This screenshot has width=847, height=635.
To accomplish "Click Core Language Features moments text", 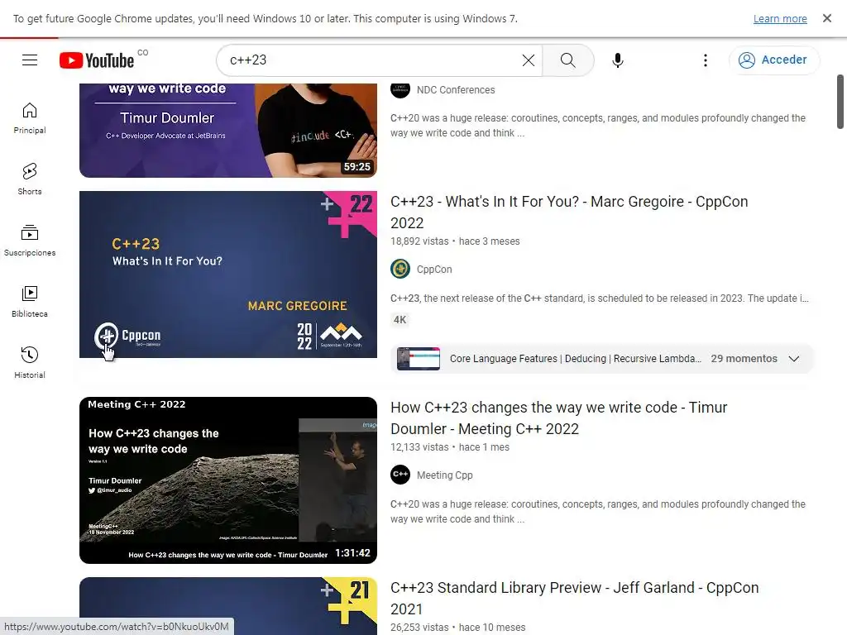I will [x=576, y=359].
